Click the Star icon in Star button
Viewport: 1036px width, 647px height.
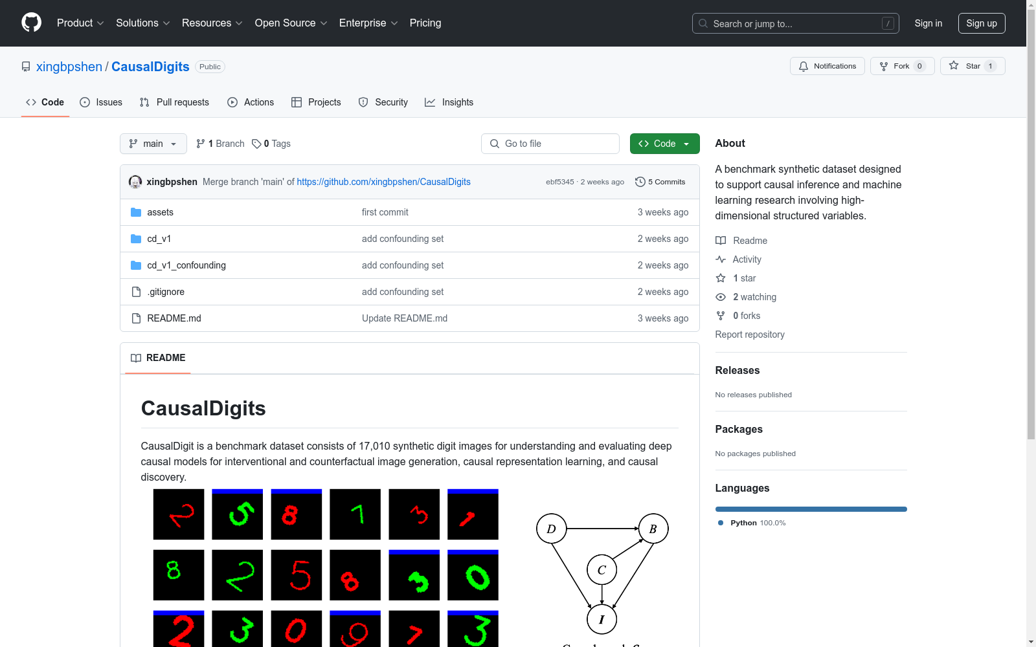[954, 65]
